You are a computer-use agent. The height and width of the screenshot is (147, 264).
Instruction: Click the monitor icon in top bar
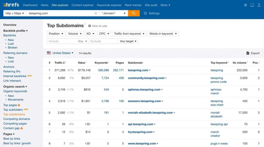tap(252, 5)
